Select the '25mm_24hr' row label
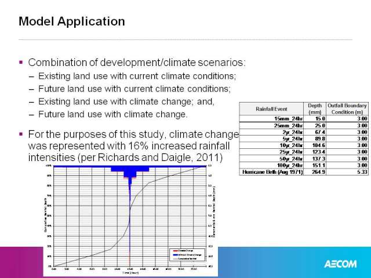The image size is (371, 278). pos(289,125)
